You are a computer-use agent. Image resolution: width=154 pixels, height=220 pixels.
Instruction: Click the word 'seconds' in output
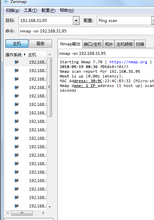[68, 90]
